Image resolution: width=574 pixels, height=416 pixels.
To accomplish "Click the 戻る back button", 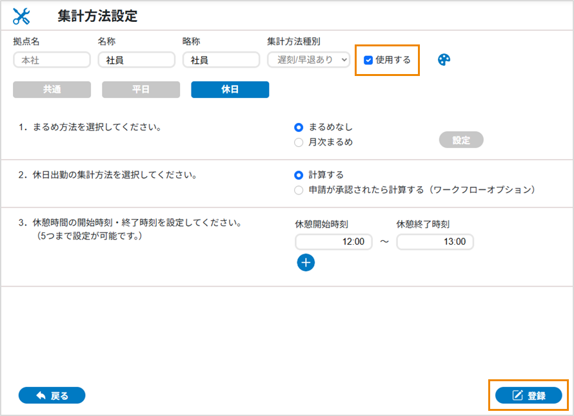I will click(52, 395).
